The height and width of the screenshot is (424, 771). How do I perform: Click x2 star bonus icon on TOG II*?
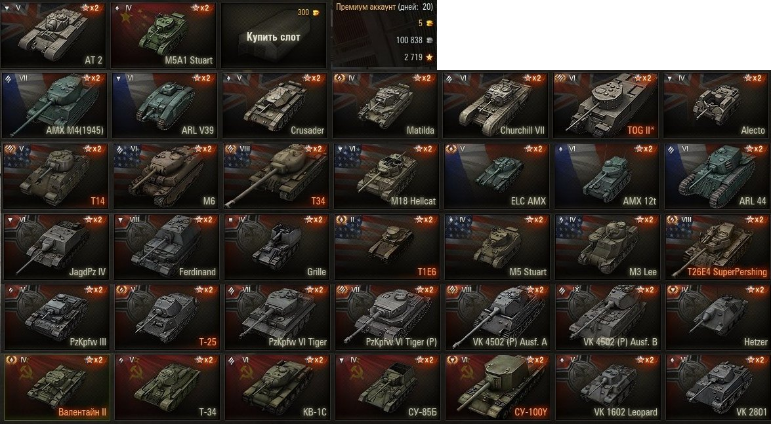pyautogui.click(x=642, y=78)
